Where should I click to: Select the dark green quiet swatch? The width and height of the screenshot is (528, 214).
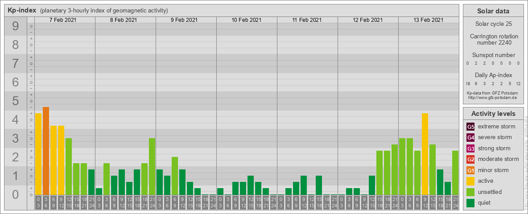tap(470, 203)
